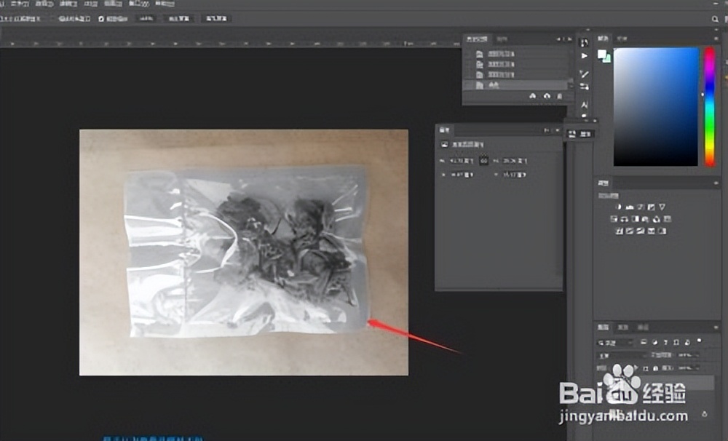Open the Character panel 'A' icon
This screenshot has width=728, height=441.
[584, 105]
